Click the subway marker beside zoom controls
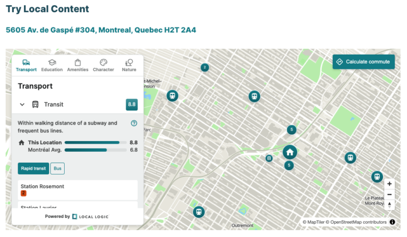Viewport: 407px width, 237px height. (377, 177)
